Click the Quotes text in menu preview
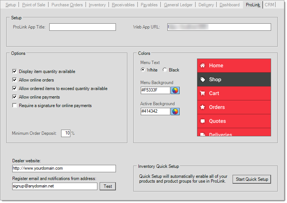 217,121
